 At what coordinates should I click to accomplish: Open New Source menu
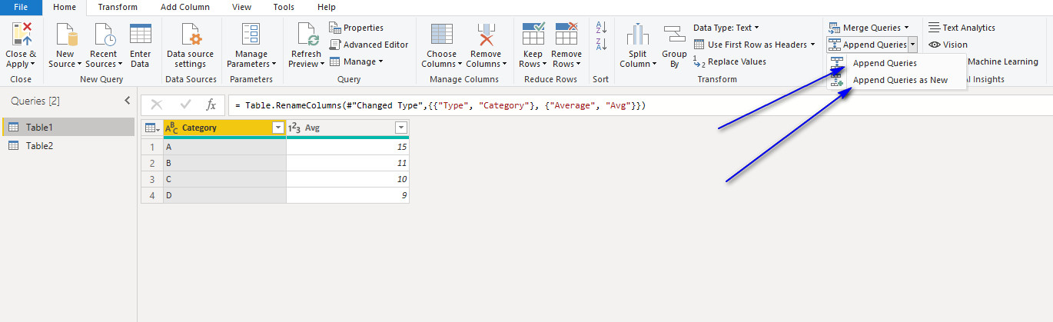pos(65,45)
